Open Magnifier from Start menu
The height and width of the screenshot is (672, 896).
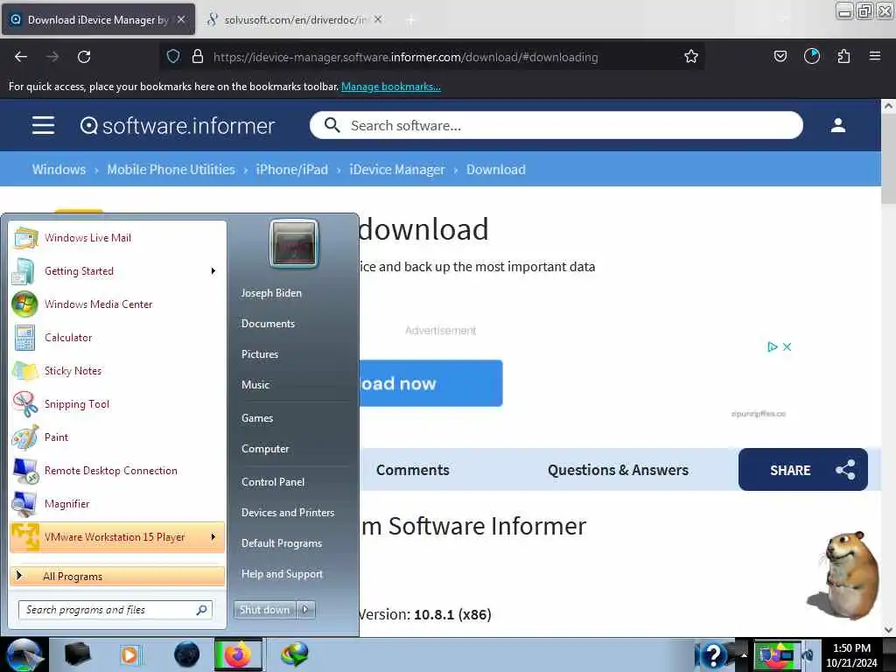[118, 504]
